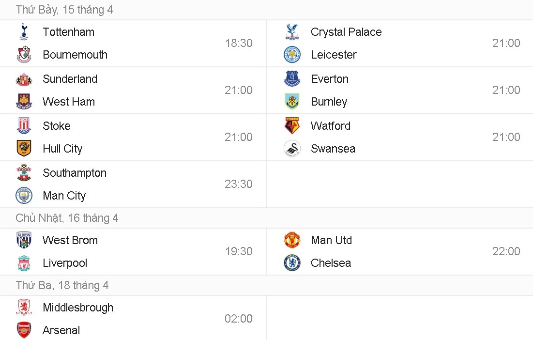
Task: Click the Liverpool liver bird crest
Action: point(24,263)
